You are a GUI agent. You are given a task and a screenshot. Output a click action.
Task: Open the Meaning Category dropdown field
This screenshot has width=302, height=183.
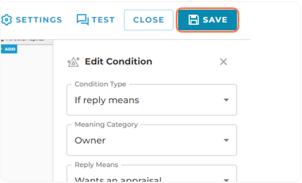click(152, 140)
